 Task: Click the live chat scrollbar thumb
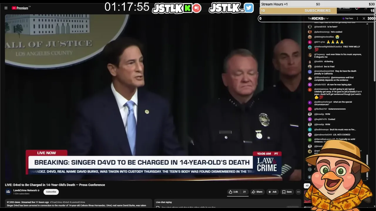367,166
